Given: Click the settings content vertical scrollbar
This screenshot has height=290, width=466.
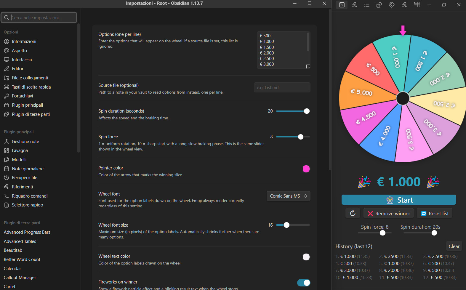Looking at the screenshot, I should coord(330,90).
